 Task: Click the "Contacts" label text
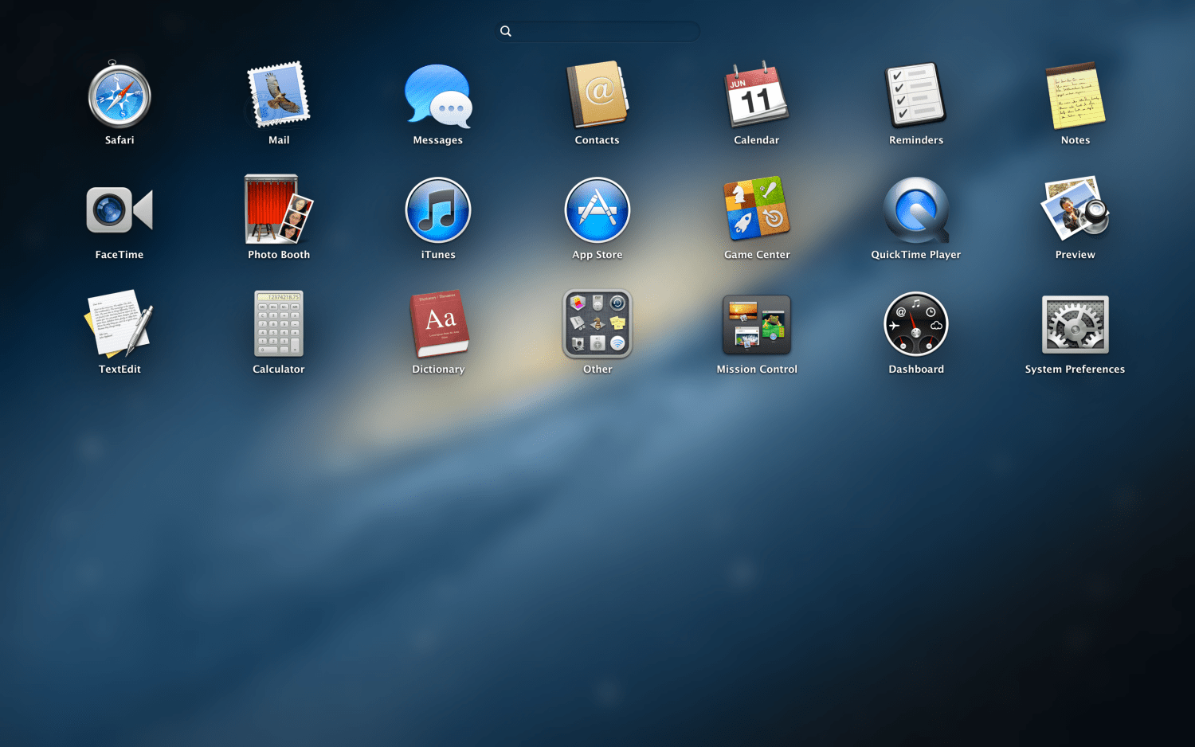(x=597, y=140)
